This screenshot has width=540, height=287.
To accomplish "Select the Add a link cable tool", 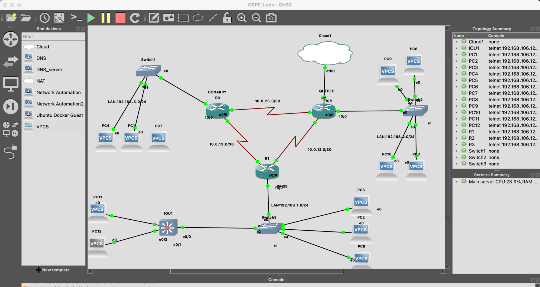I will [11, 151].
